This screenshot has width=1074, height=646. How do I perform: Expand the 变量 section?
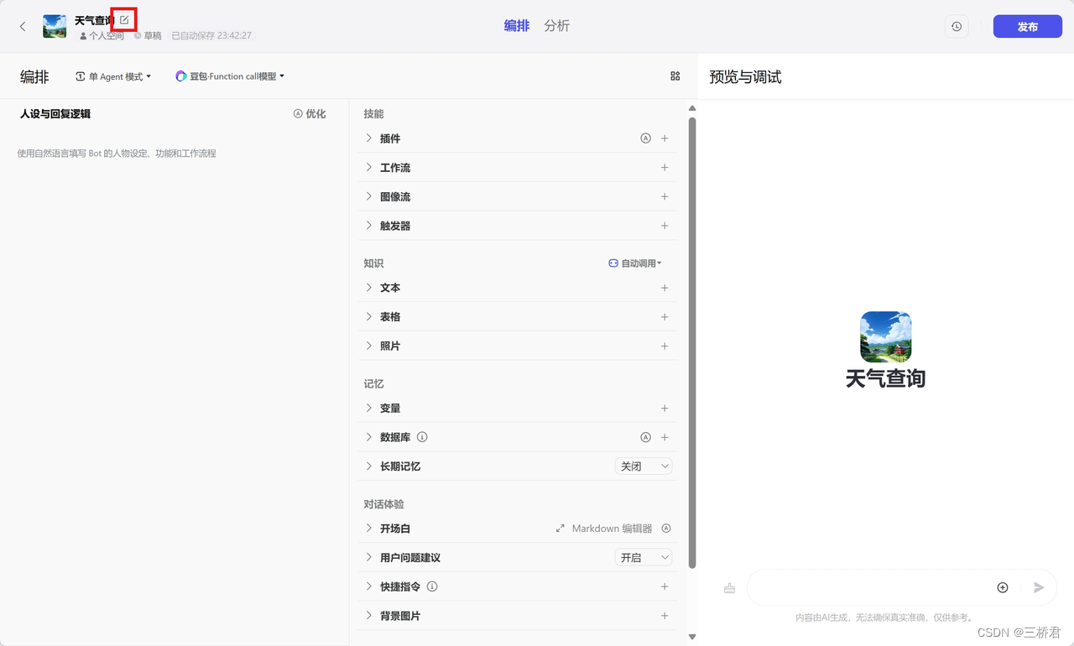(369, 409)
